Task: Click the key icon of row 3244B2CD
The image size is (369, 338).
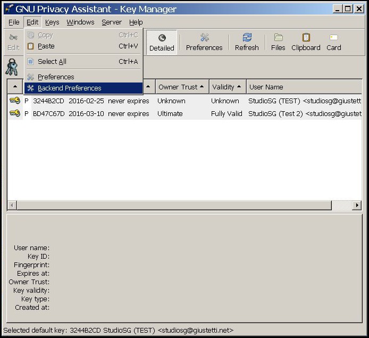Action: click(x=15, y=101)
